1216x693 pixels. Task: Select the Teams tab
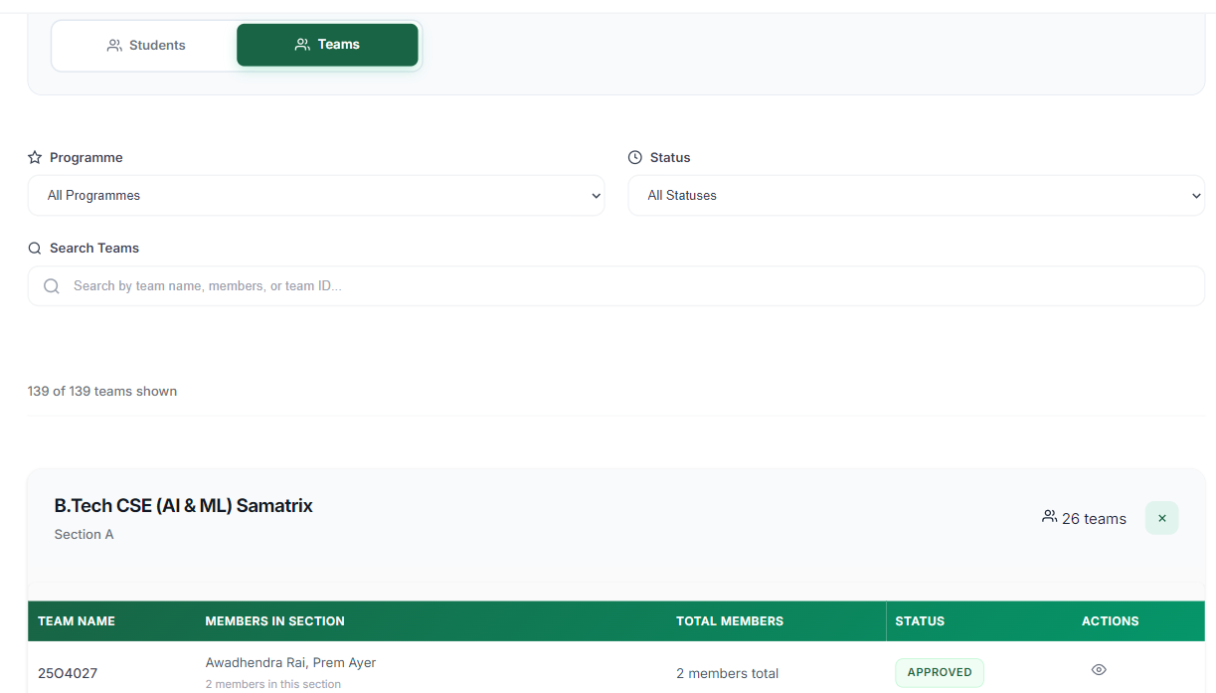[x=327, y=45]
